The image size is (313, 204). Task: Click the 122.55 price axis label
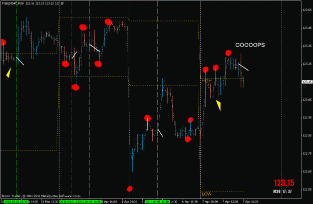307,189
